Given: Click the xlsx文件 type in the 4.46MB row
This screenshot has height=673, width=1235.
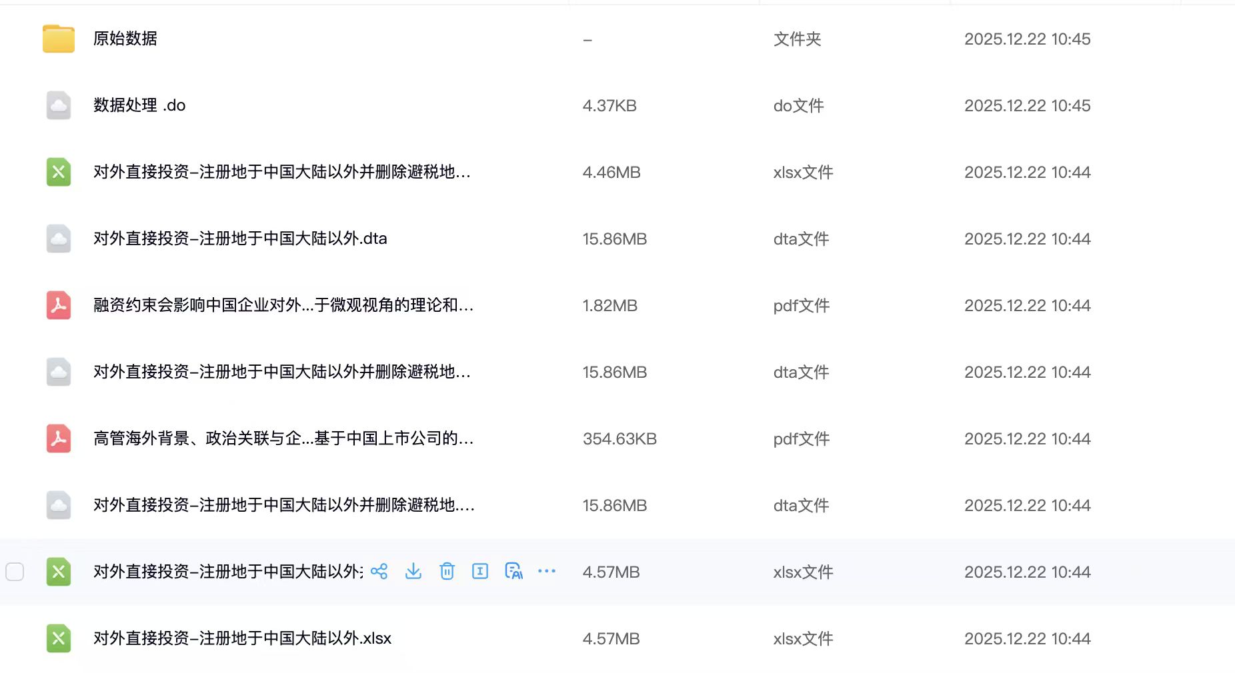Looking at the screenshot, I should click(x=804, y=173).
